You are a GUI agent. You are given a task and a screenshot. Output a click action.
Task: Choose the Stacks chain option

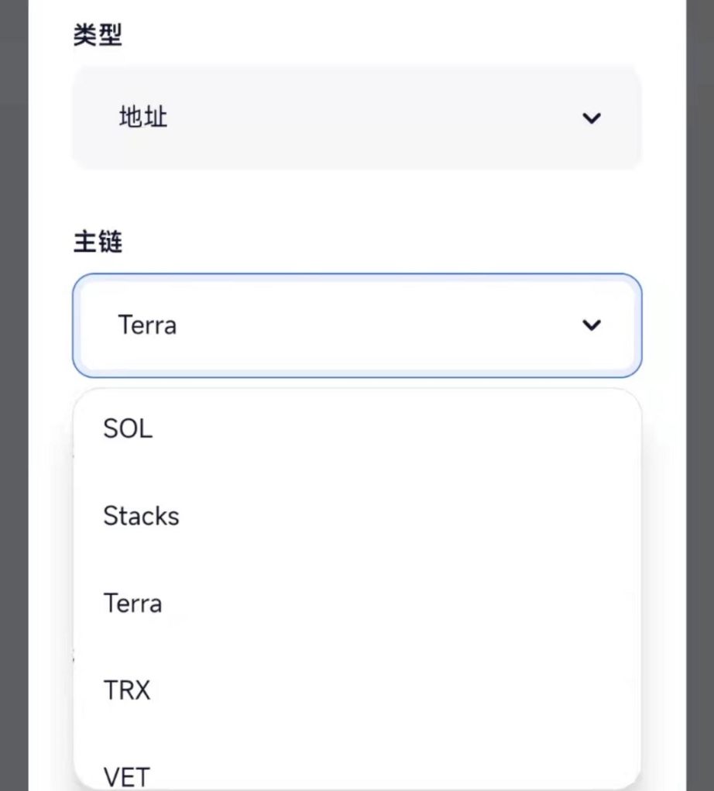click(x=141, y=516)
